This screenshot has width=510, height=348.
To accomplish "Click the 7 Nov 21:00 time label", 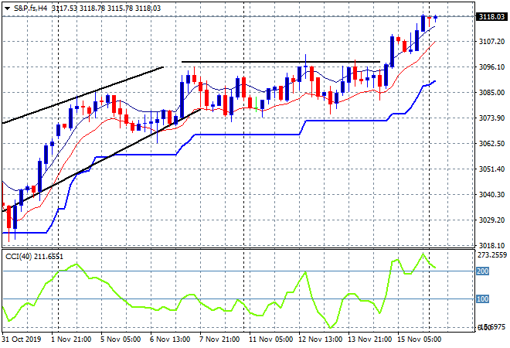I will pyautogui.click(x=219, y=339).
